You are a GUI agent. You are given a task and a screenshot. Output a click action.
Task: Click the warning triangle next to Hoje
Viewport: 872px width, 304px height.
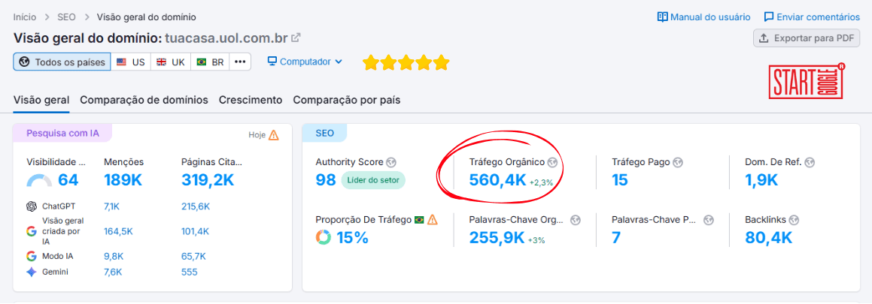point(273,135)
